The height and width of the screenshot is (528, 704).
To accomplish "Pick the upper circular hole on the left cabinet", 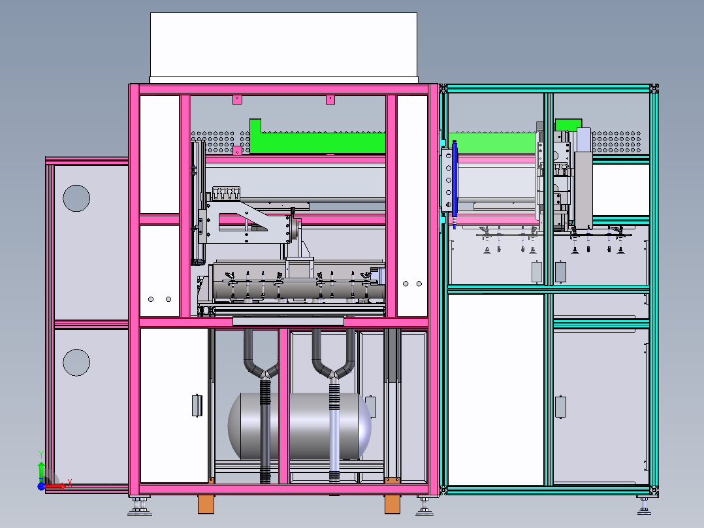I will coord(76,198).
